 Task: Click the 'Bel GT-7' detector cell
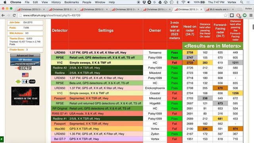pyautogui.click(x=60, y=139)
